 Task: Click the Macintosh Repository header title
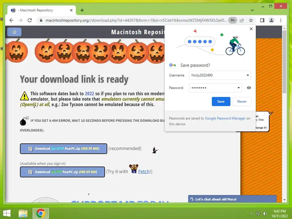(x=138, y=32)
